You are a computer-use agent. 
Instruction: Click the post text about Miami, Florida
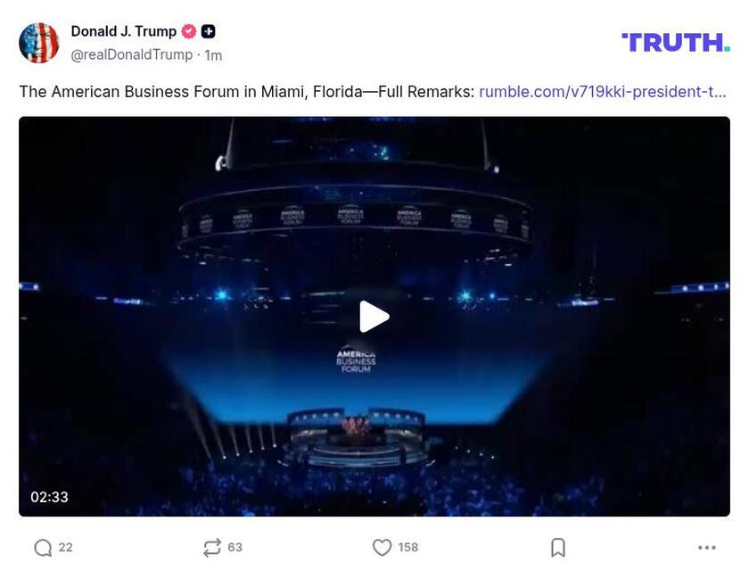[247, 91]
